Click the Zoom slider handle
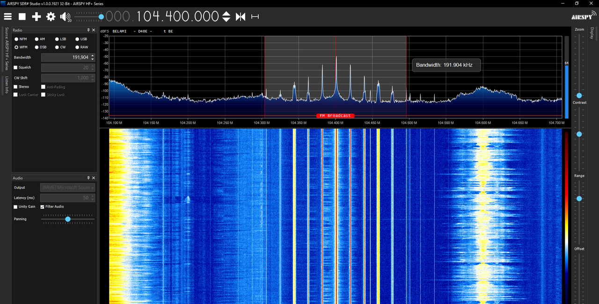This screenshot has width=599, height=304. (579, 95)
